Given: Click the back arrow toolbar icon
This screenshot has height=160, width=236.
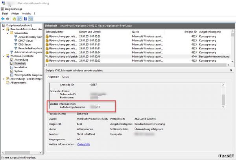Looking at the screenshot, I should pos(3,18).
